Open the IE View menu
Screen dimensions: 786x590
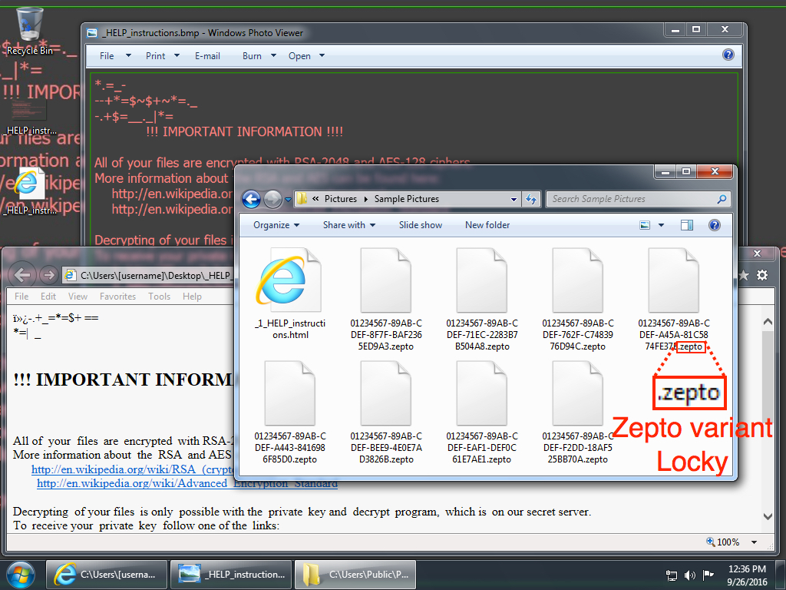(78, 297)
